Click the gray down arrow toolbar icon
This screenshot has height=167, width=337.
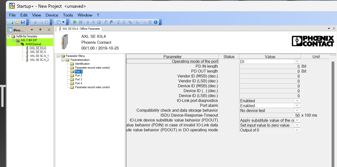click(93, 22)
